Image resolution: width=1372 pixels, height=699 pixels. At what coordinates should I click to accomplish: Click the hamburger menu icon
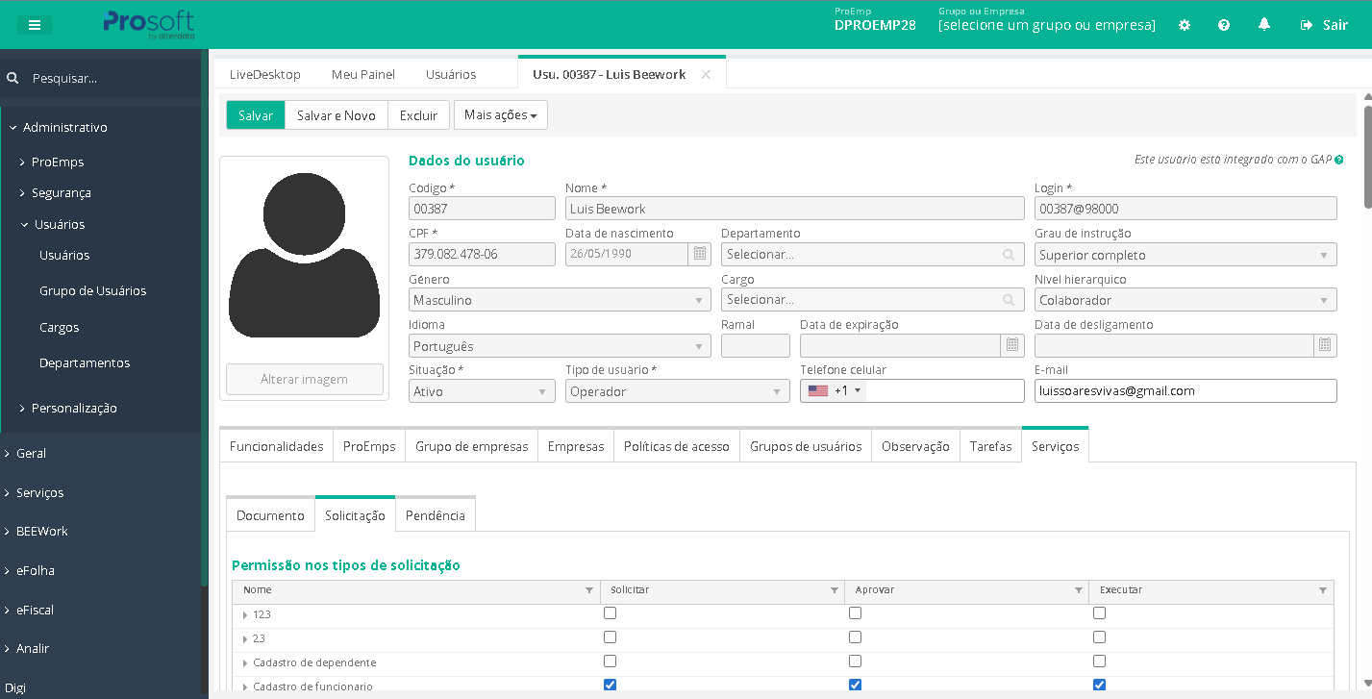click(35, 25)
